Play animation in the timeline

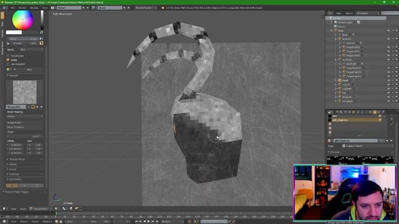tap(149, 222)
